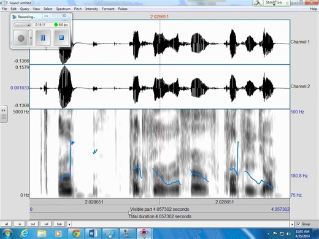Open the View menu
The image size is (319, 239).
pyautogui.click(x=36, y=9)
